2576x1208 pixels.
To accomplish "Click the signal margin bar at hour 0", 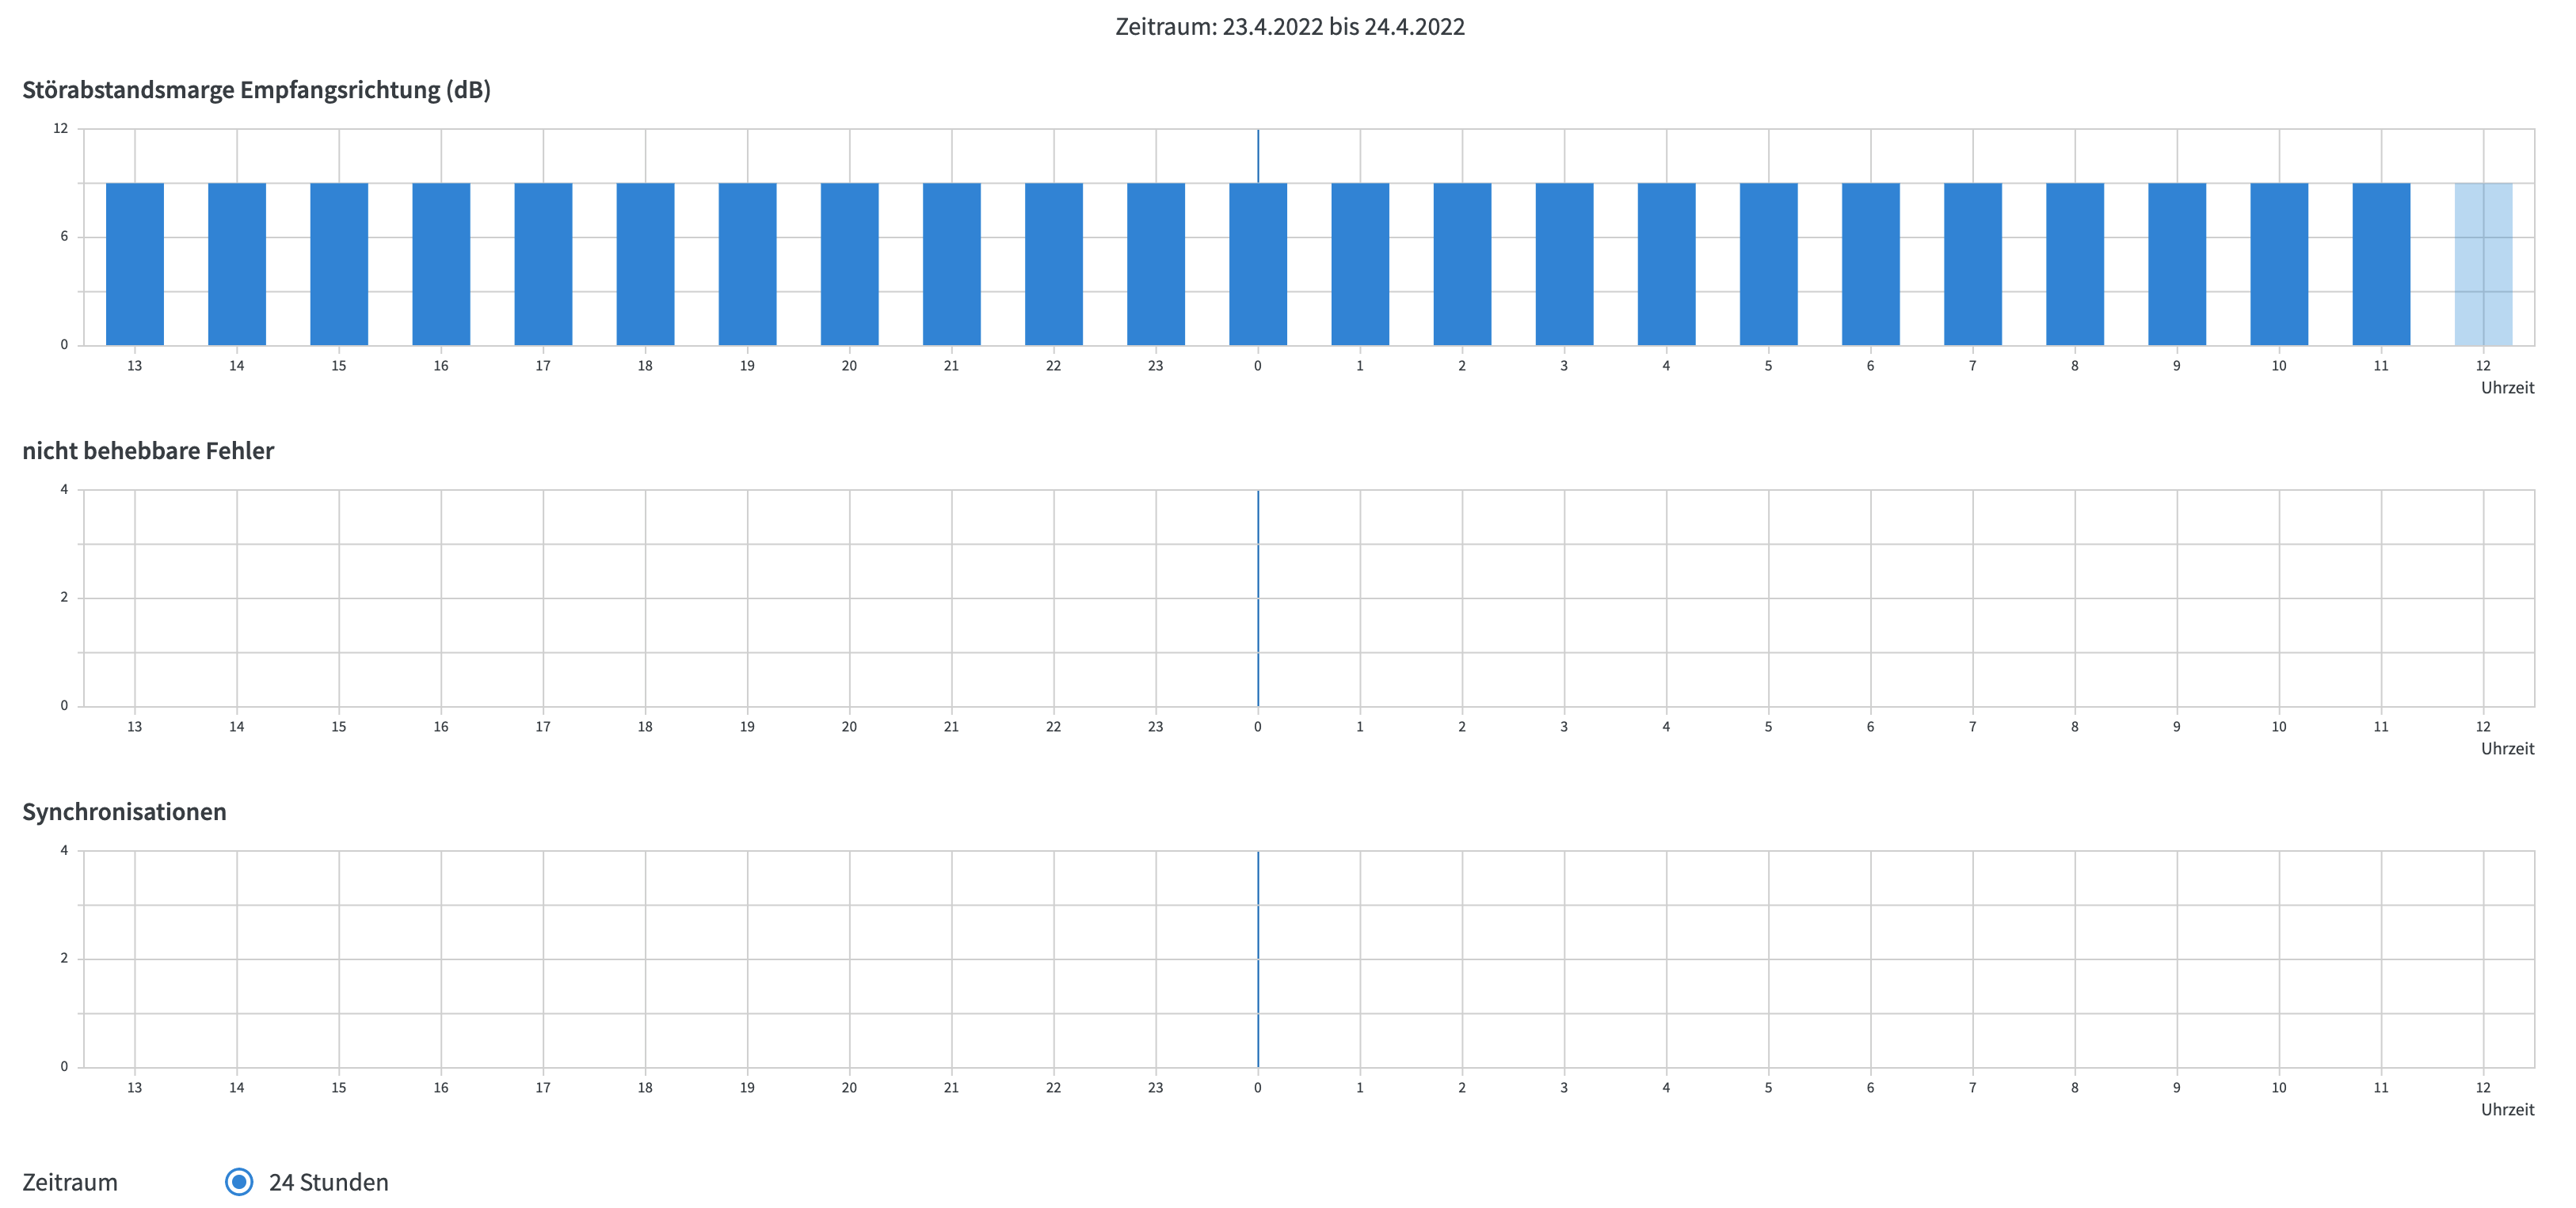I will (x=1258, y=264).
